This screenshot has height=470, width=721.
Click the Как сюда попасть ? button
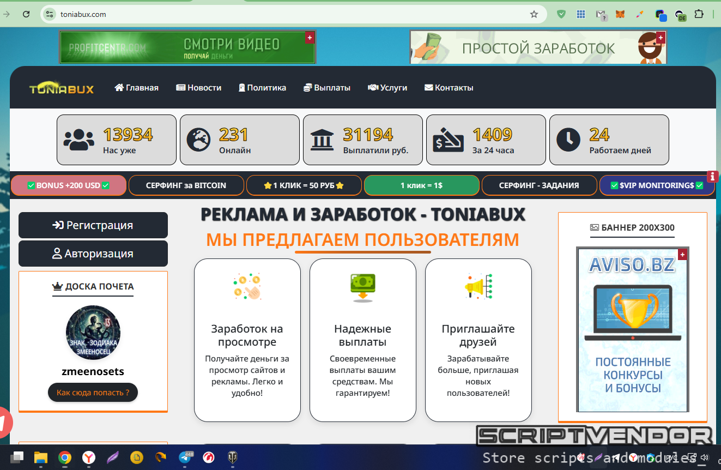(x=93, y=393)
